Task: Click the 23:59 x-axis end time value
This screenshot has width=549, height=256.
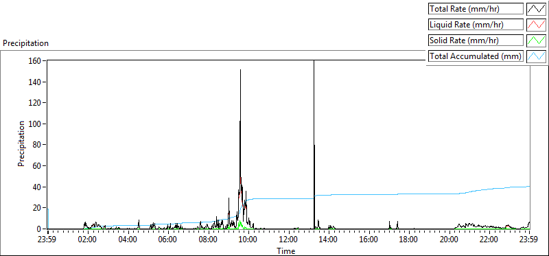Action: [528, 240]
